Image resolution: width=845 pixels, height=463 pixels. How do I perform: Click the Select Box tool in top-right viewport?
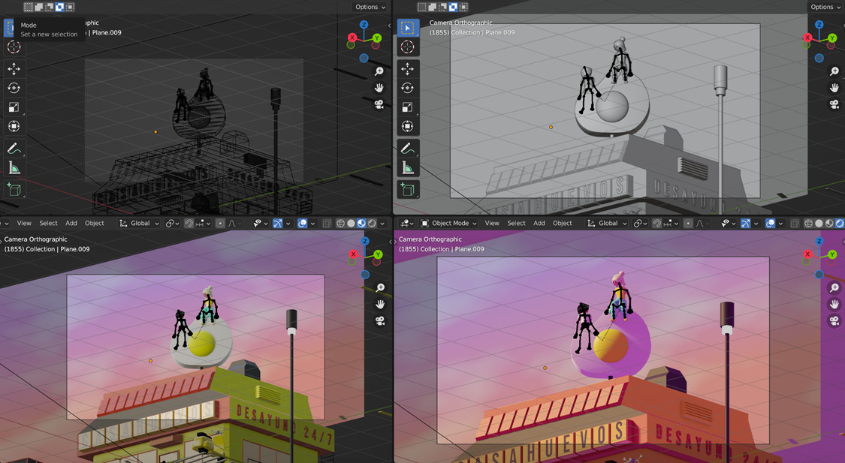407,29
